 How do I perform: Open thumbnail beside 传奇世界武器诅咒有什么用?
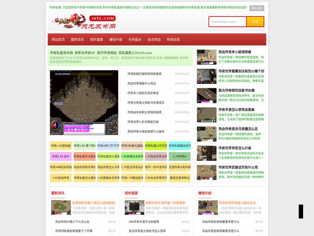(207, 173)
